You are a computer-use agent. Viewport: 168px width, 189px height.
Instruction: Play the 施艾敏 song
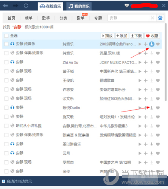click(x=140, y=117)
